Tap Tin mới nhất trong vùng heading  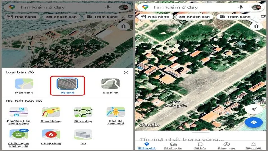[x=182, y=139]
